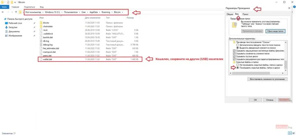Screen dimensions: 296x135
Task: Click the Отмена button
Action: 270,100
